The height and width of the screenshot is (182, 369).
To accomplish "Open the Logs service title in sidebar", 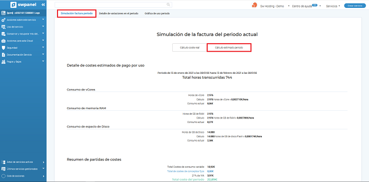I will (23, 13).
